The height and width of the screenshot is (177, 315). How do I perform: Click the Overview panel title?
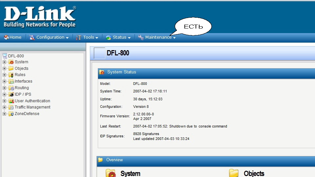pyautogui.click(x=115, y=160)
